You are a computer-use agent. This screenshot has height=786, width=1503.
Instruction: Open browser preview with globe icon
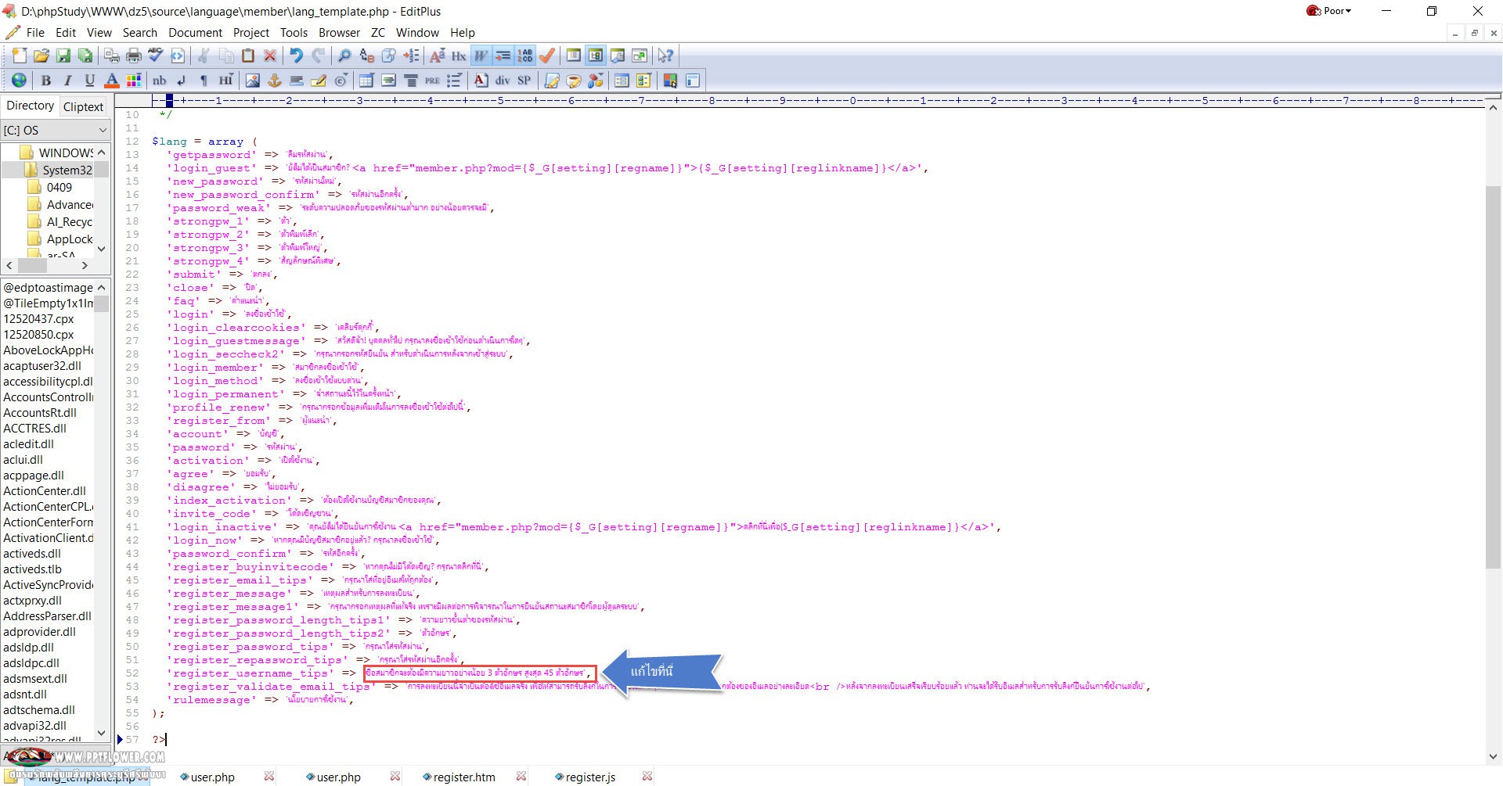(x=19, y=81)
